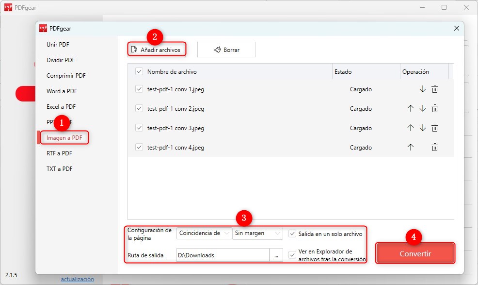Delete test-pdf-1 conv 3.jpeg from list
Viewport: 478px width, 285px height.
click(x=435, y=128)
